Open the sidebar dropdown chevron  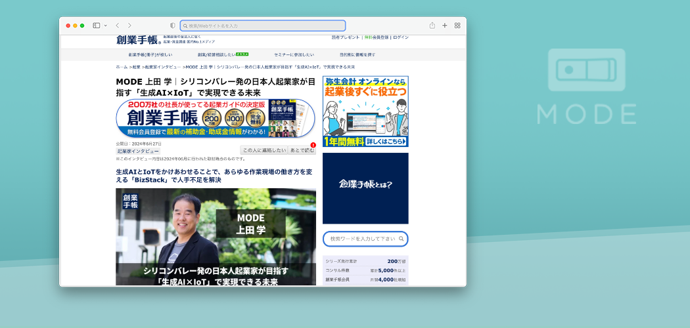(x=105, y=26)
